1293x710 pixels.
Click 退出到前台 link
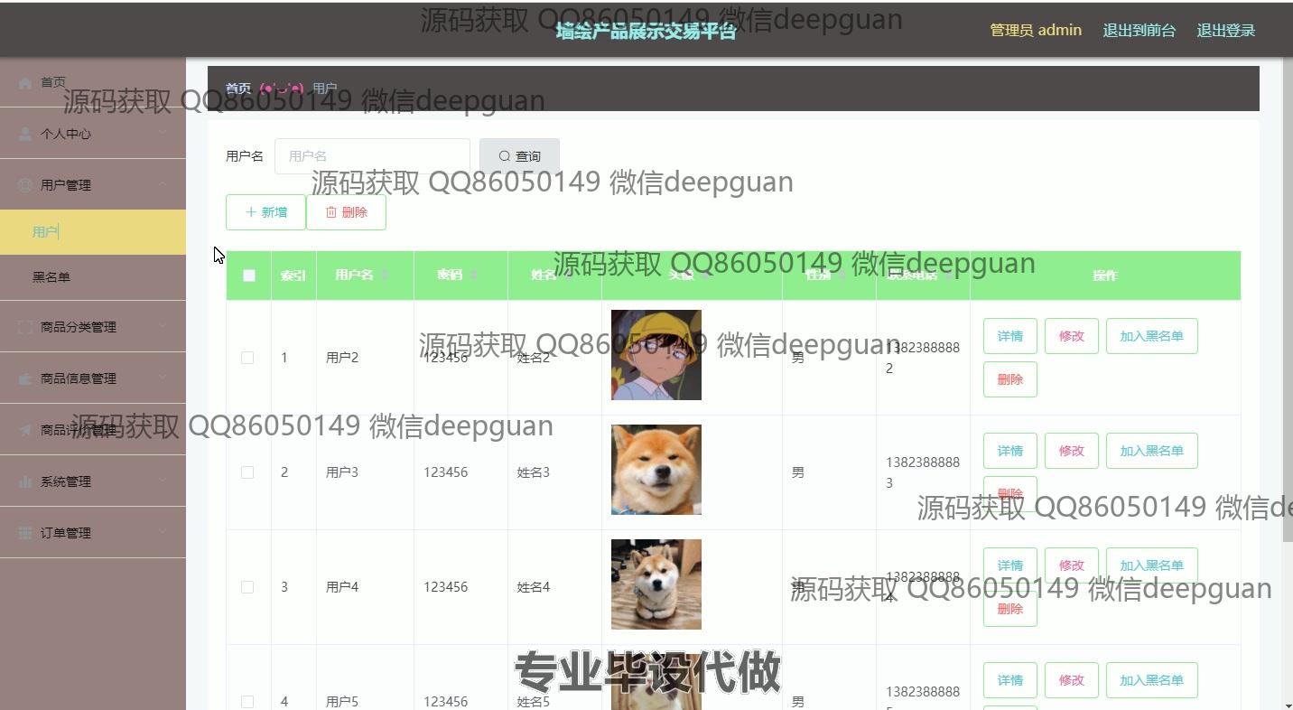(x=1139, y=31)
